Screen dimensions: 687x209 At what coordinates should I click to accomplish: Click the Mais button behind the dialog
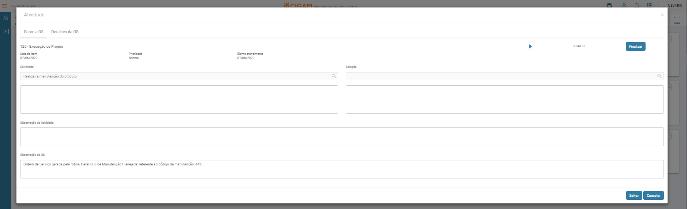(x=677, y=20)
